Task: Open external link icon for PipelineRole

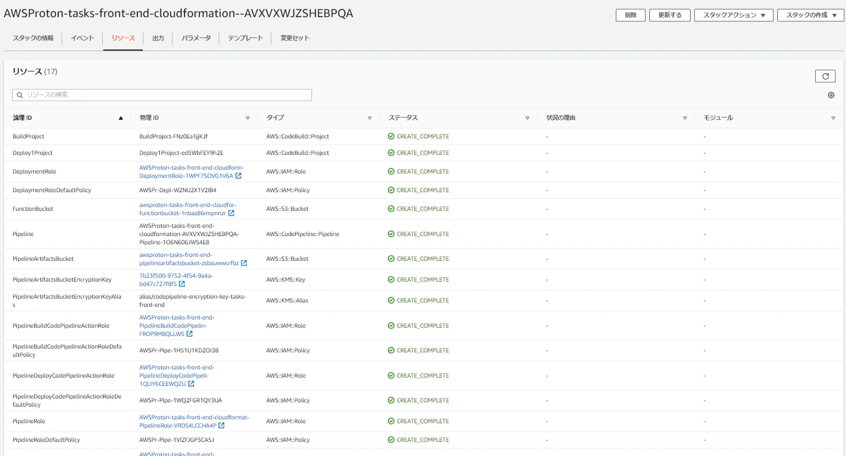Action: coord(221,426)
